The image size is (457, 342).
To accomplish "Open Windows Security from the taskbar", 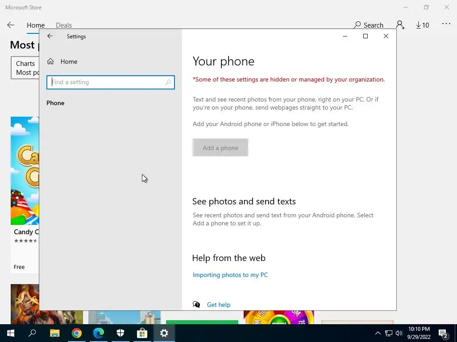I will [x=120, y=333].
